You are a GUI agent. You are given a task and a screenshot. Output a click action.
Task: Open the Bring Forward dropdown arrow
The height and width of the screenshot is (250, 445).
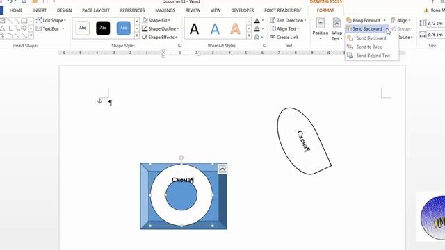tap(385, 20)
